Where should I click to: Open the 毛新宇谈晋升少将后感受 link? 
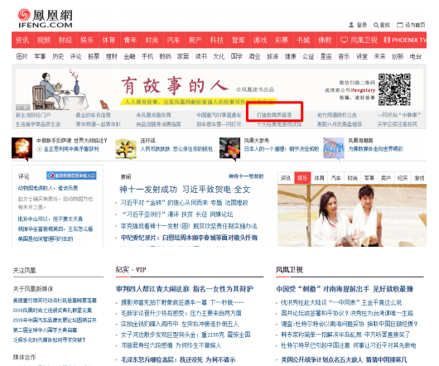pyautogui.click(x=181, y=313)
